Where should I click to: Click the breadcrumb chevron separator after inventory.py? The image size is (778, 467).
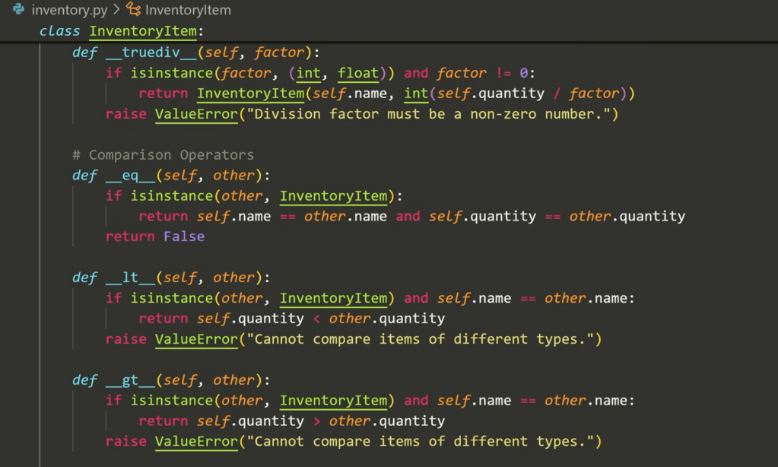pyautogui.click(x=116, y=11)
